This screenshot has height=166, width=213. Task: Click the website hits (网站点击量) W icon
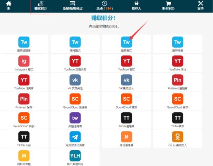tap(24, 156)
